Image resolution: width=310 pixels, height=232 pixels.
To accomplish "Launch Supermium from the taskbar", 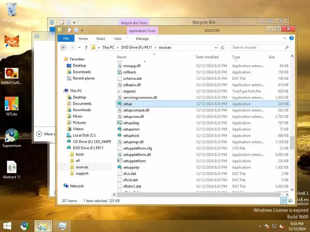I will click(24, 226).
